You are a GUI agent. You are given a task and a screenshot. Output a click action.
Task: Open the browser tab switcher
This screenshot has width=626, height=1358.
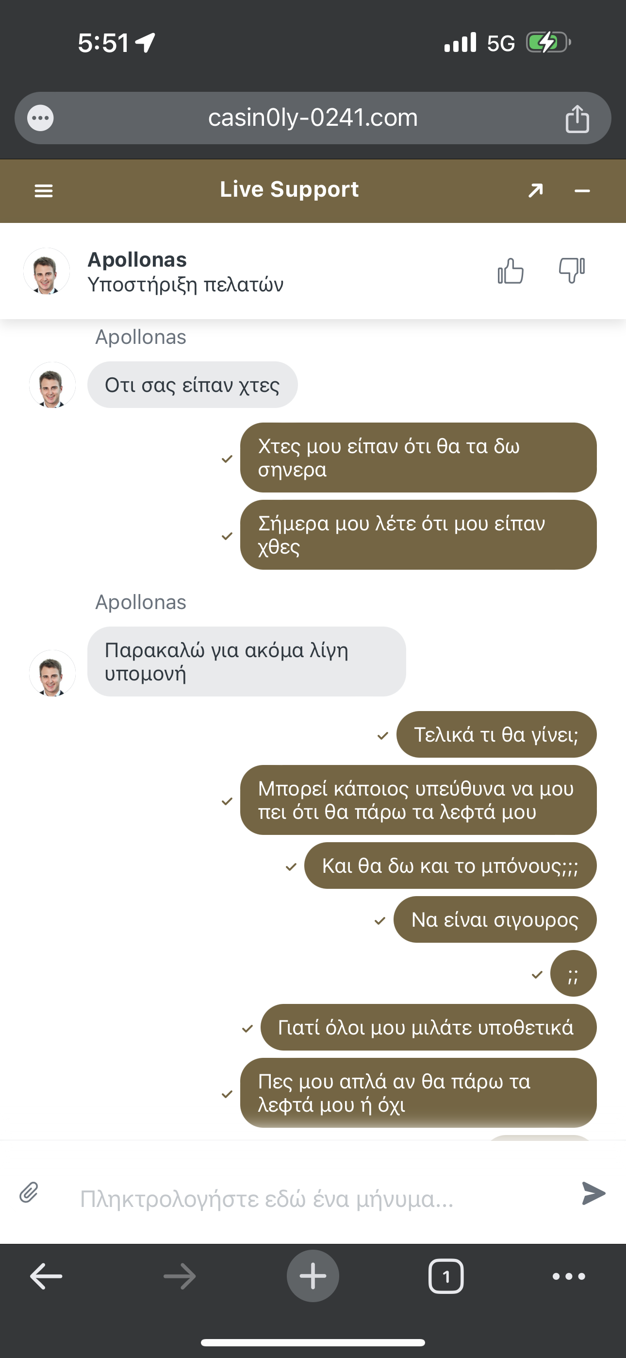click(446, 1276)
